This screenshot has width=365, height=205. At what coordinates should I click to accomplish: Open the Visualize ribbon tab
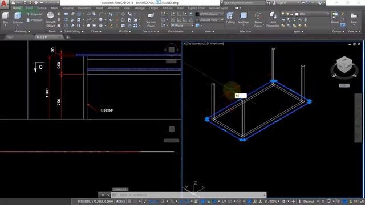tap(68, 8)
